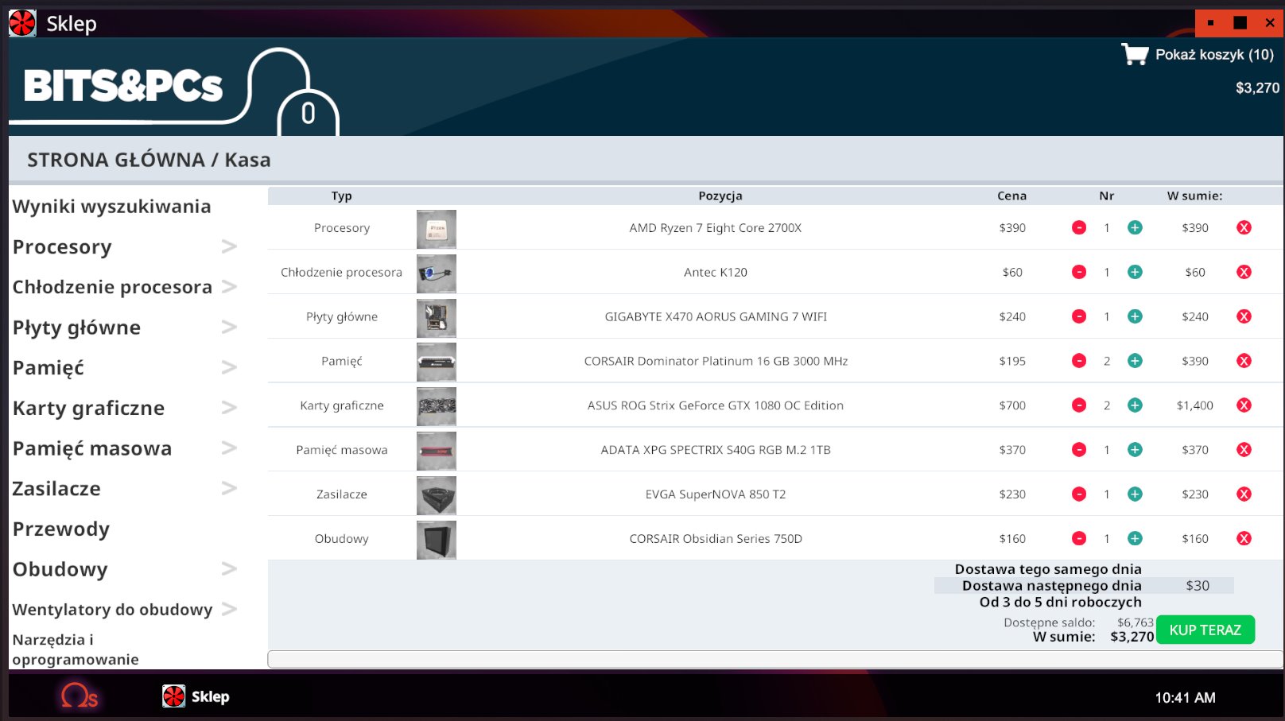Click the ASUS ROG Strix GTX 1080 thumbnail
Viewport: 1285px width, 721px height.
click(437, 407)
